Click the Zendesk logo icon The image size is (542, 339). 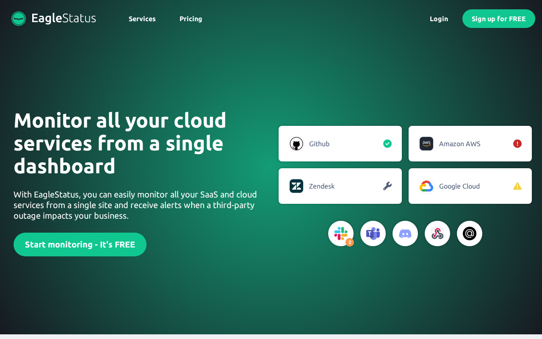click(x=296, y=186)
